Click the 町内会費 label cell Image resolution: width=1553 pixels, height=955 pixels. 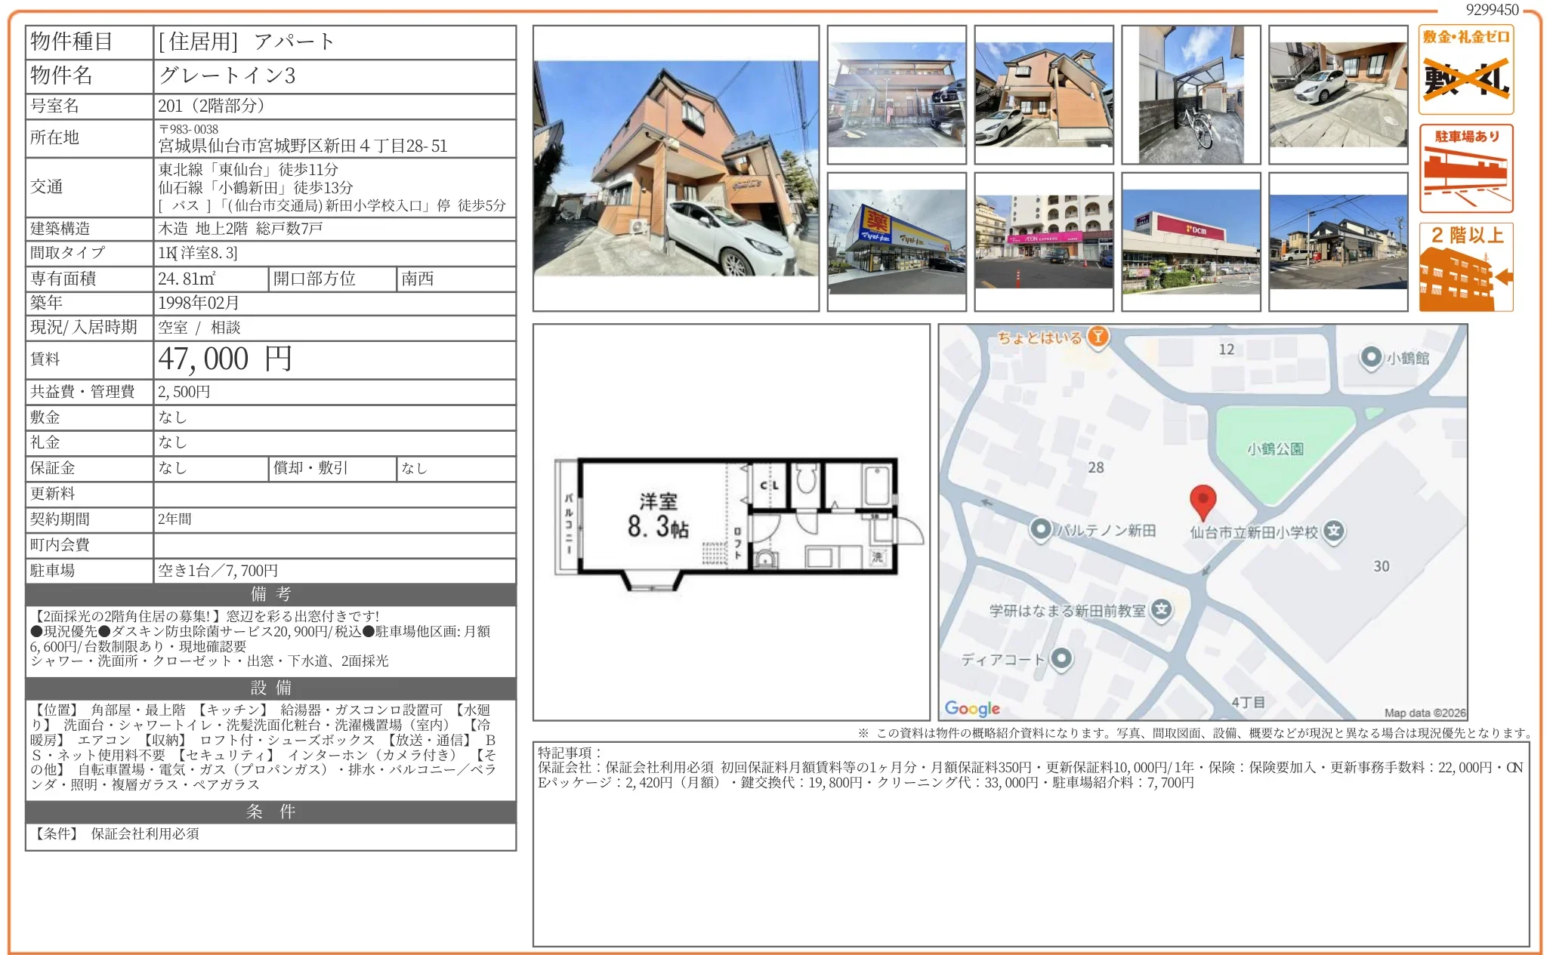pos(89,545)
